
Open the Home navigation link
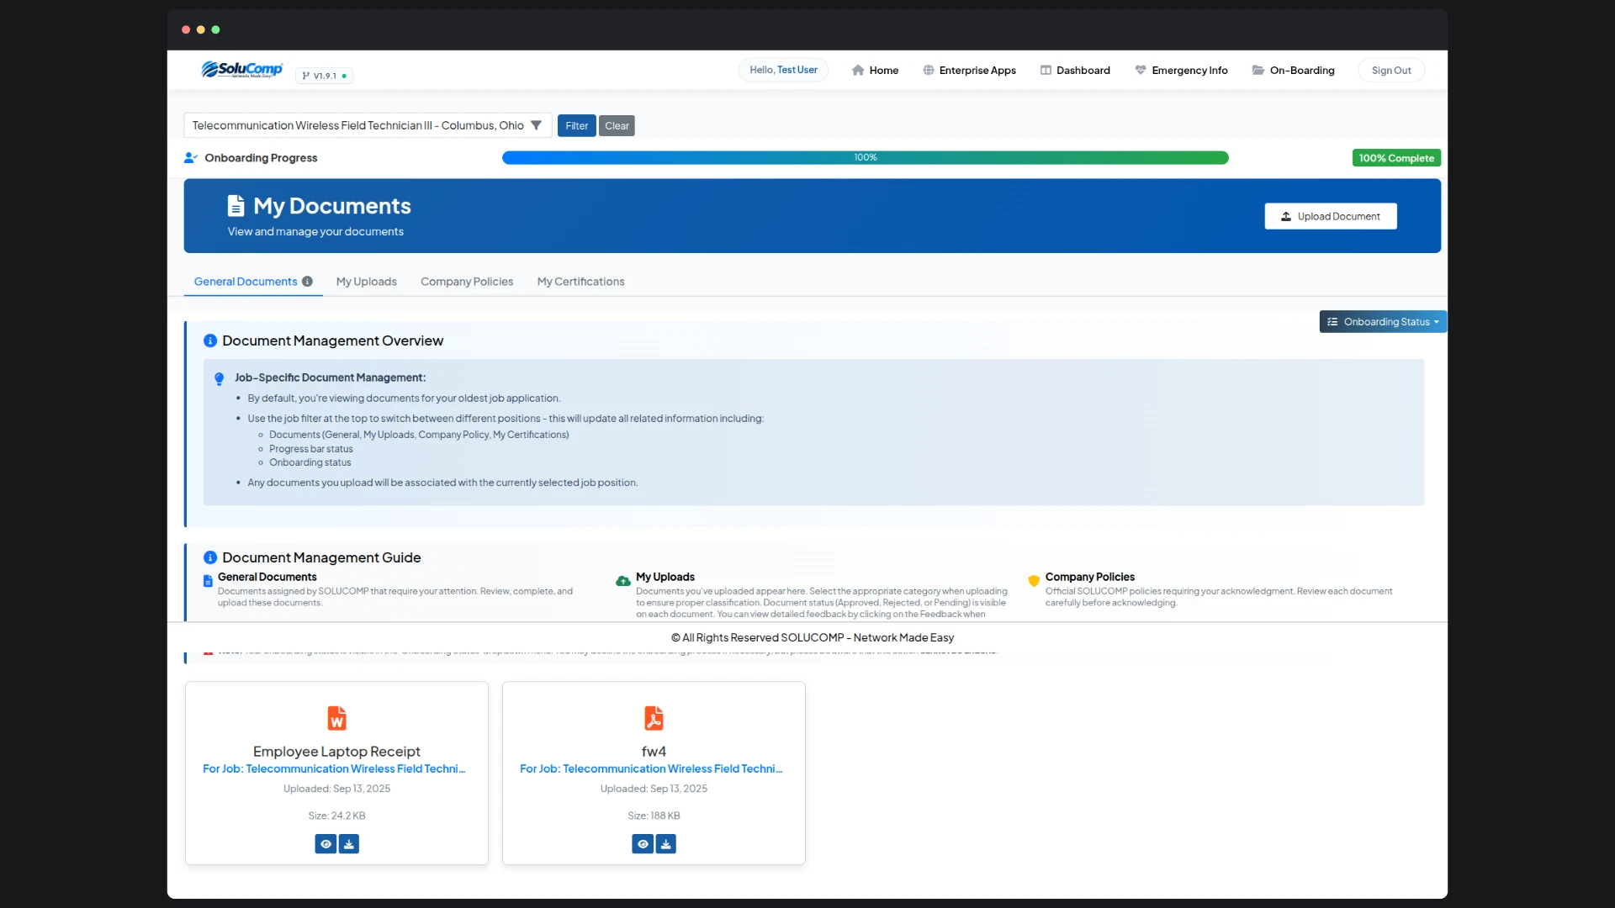coord(875,71)
